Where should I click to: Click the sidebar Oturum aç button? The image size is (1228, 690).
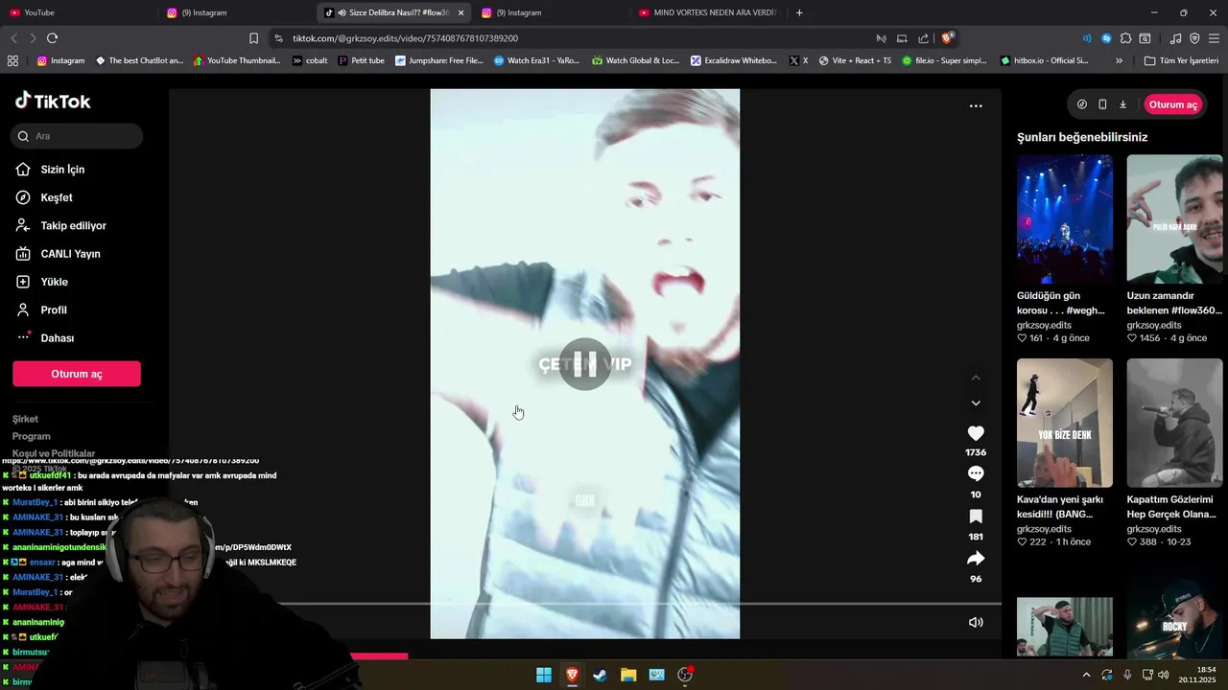point(77,374)
